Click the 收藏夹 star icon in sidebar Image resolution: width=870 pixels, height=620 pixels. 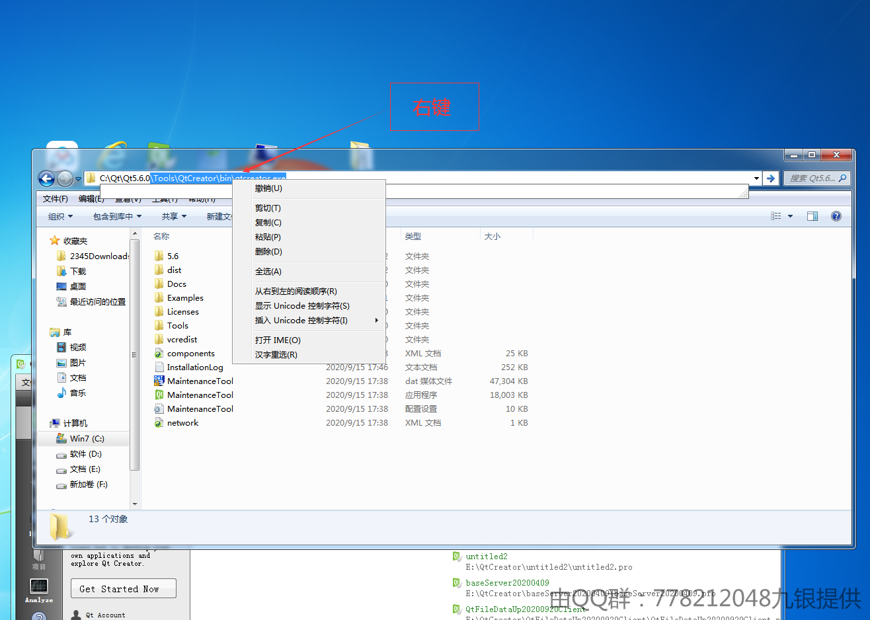pyautogui.click(x=55, y=241)
